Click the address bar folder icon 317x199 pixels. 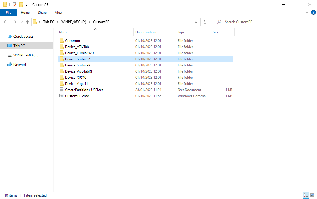(x=35, y=22)
